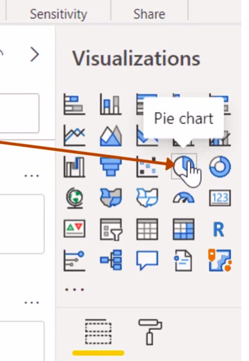Add a line chart visual
The image size is (249, 361).
(74, 135)
